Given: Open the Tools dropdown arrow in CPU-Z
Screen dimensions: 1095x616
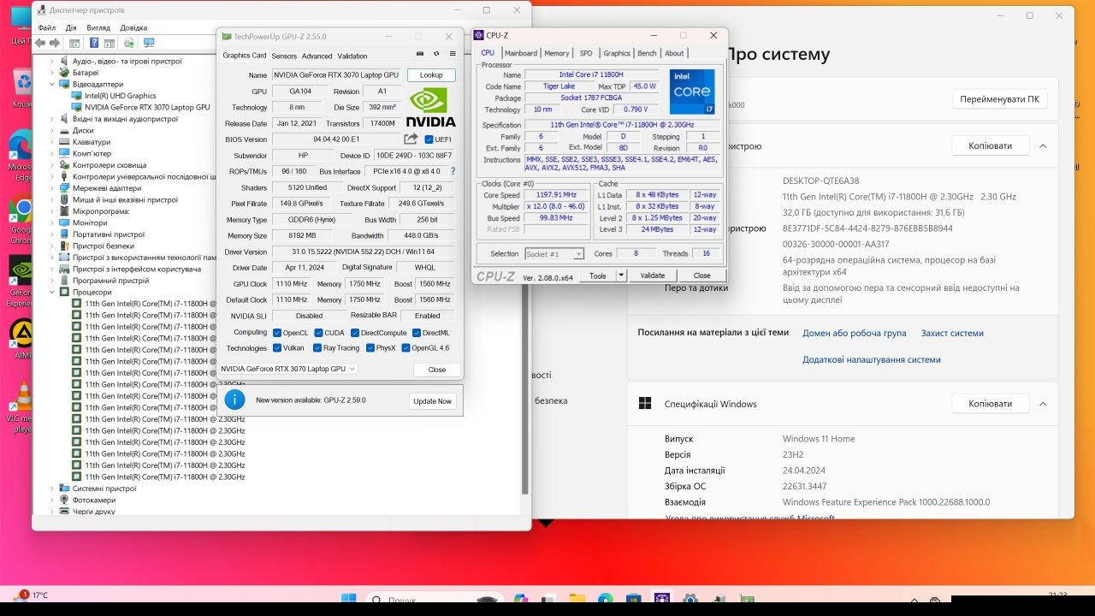Looking at the screenshot, I should [x=621, y=275].
